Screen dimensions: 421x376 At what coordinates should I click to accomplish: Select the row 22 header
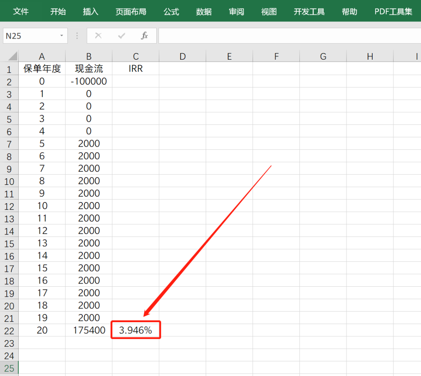(9, 330)
